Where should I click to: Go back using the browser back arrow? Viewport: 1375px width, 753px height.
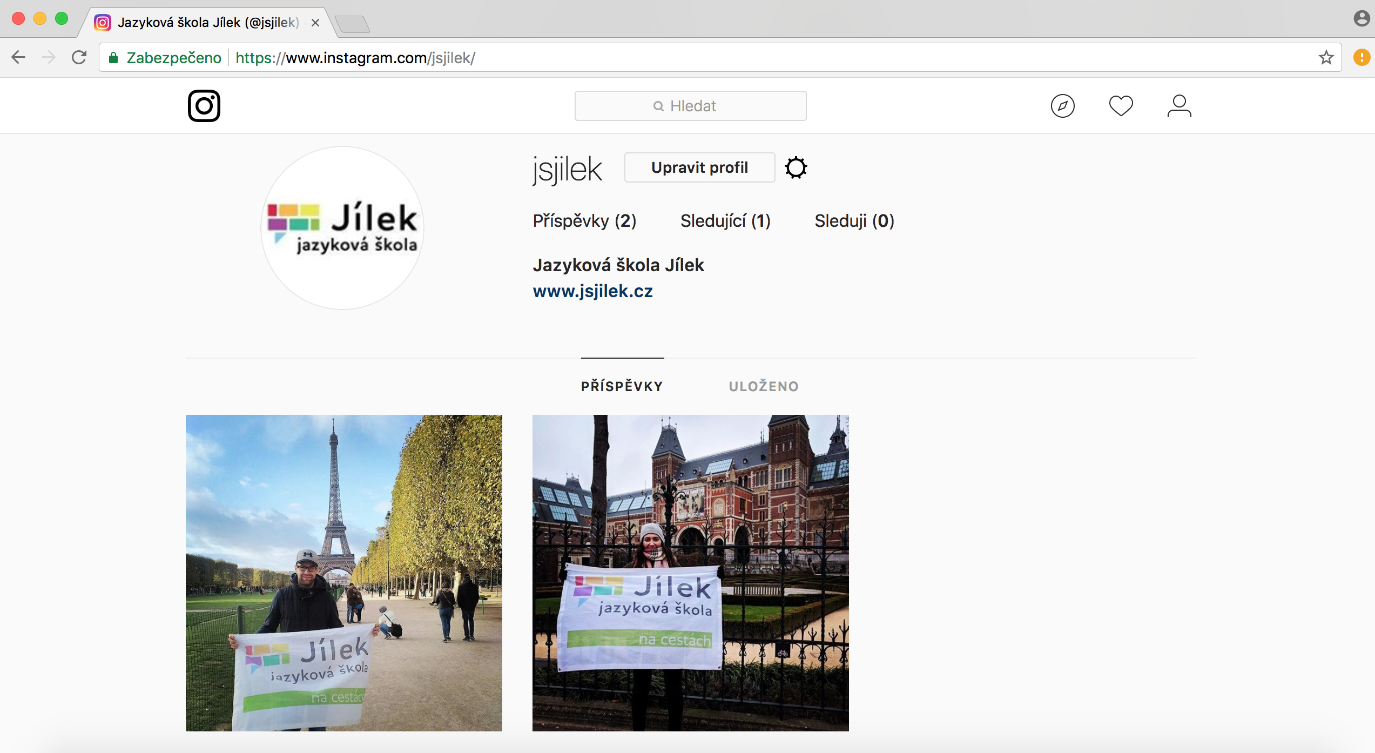(x=19, y=58)
